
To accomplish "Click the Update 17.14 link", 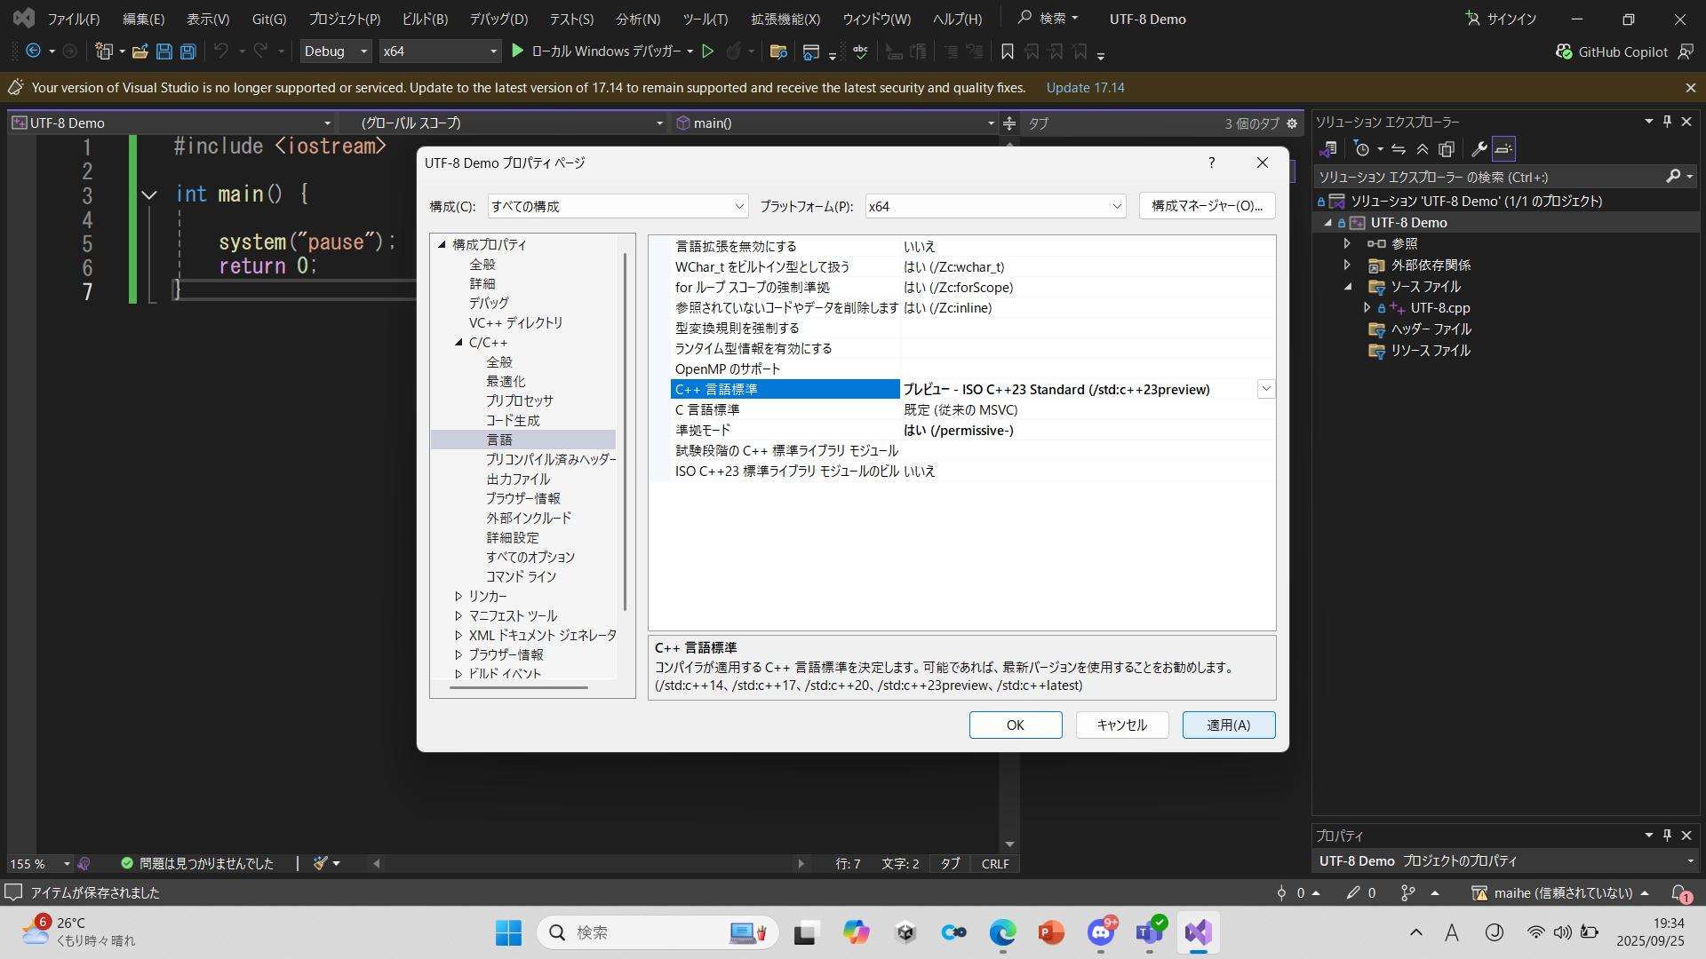I will [1085, 87].
